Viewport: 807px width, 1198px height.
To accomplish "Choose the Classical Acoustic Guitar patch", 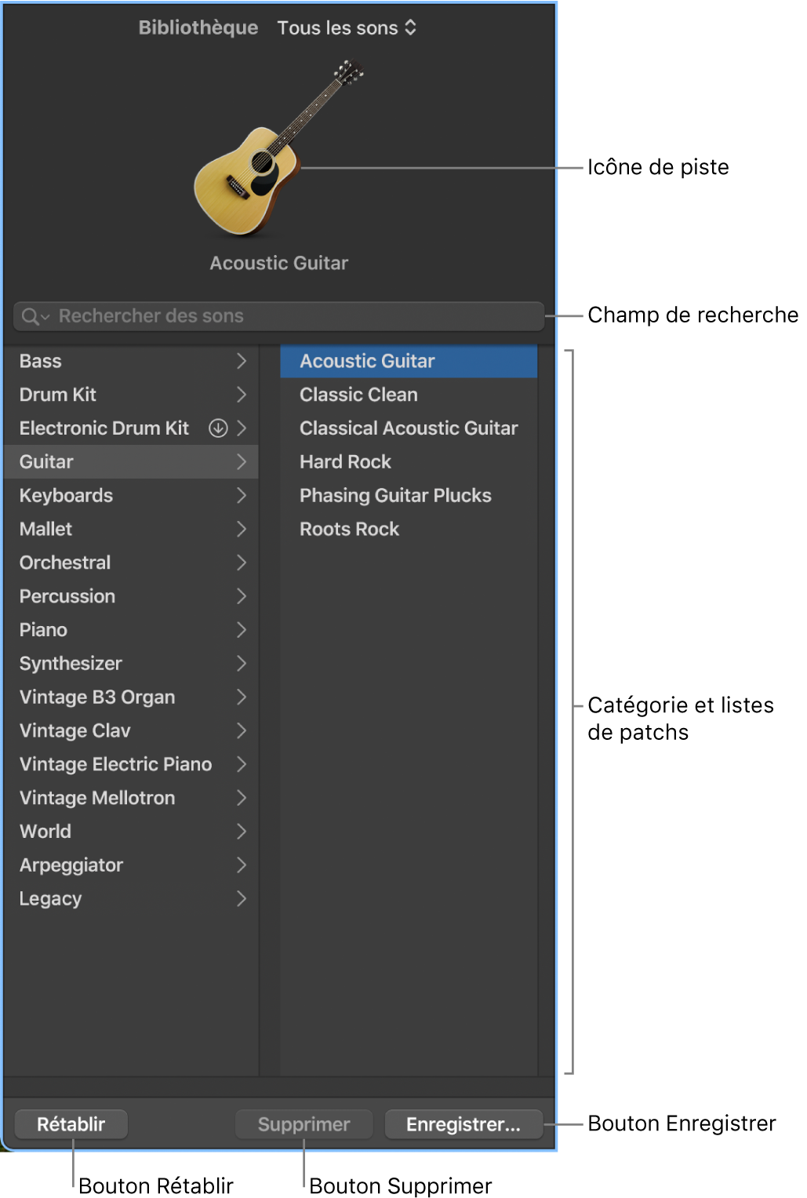I will tap(409, 428).
